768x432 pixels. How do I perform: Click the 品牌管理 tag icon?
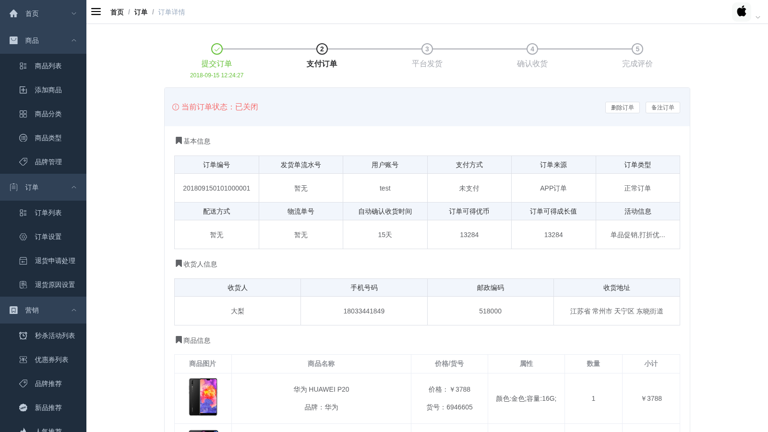tap(23, 162)
